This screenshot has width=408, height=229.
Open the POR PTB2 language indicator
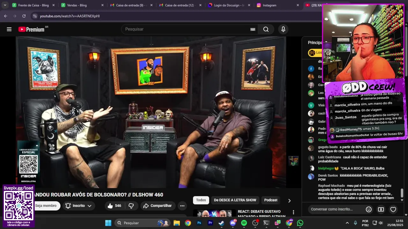365,223
